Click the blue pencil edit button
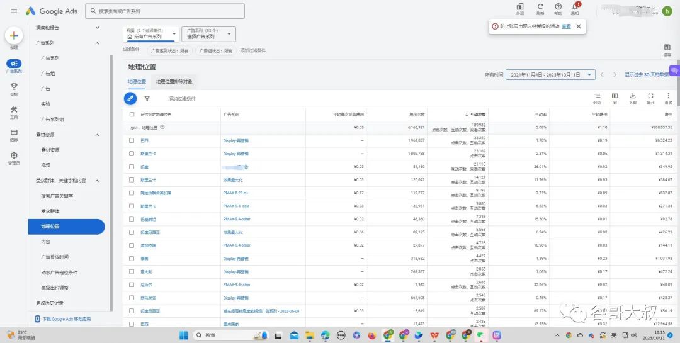Viewport: 680px width, 343px height. coord(130,98)
